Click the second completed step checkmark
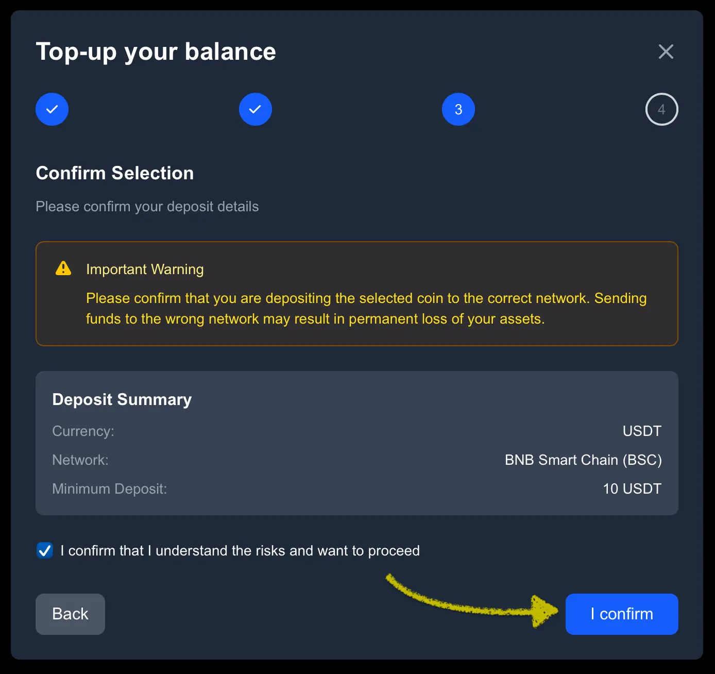 pos(256,109)
